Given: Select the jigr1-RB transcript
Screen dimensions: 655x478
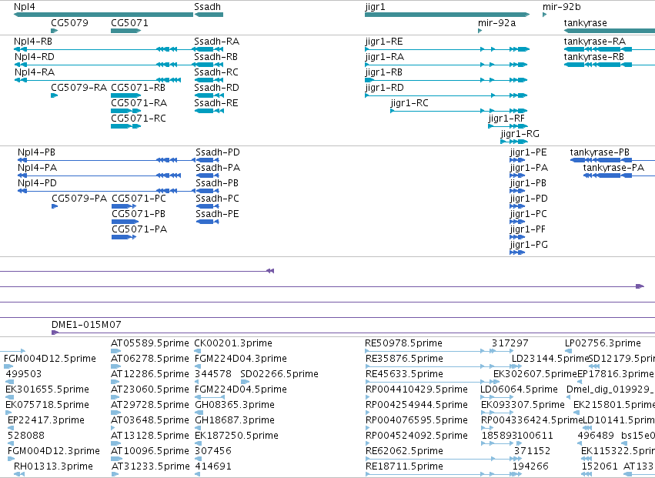Looking at the screenshot, I should (446, 80).
